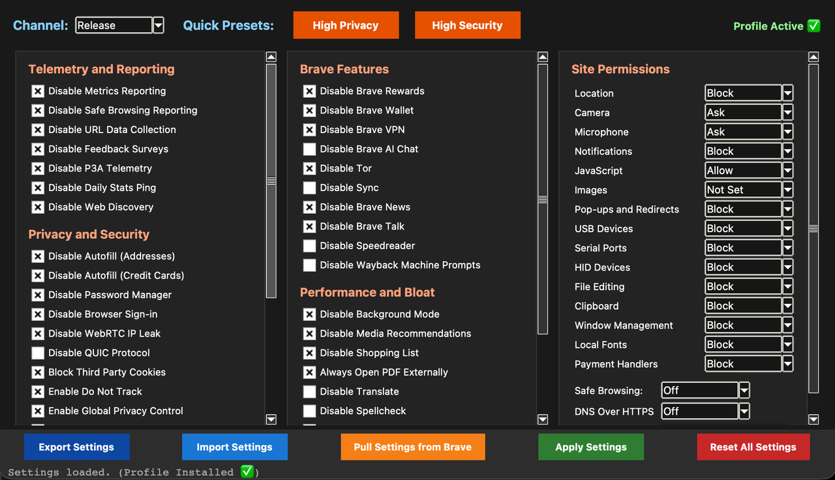Toggle Disable Autofill (Addresses) checkbox
This screenshot has width=835, height=480.
pyautogui.click(x=38, y=256)
